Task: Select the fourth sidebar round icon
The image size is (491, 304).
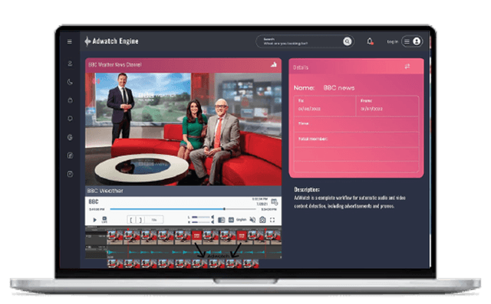Action: point(70,119)
